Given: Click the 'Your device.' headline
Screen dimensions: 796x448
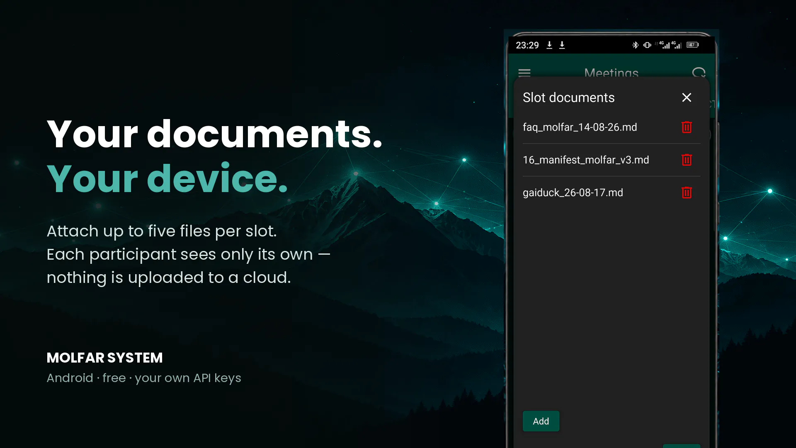Looking at the screenshot, I should (x=167, y=178).
